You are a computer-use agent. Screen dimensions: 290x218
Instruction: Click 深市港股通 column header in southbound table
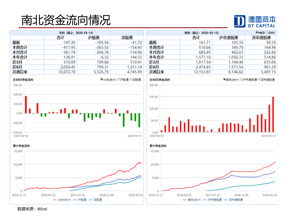pos(261,38)
